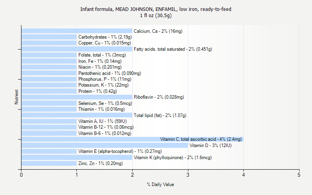Select 'Vitamin C, total ascorbic acid - 4%' label
Viewport: 312px width, 195px height.
tap(193, 139)
